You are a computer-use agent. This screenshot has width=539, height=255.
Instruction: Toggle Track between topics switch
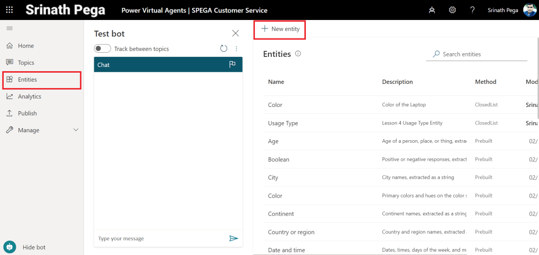102,48
